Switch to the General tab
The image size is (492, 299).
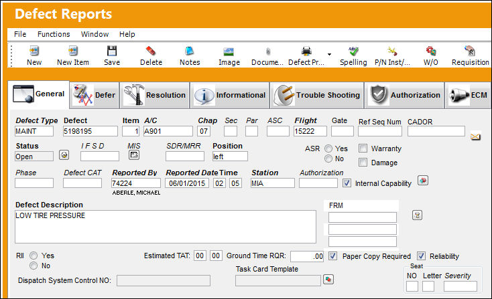tap(39, 94)
